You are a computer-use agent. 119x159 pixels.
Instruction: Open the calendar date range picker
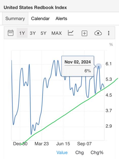[11, 33]
